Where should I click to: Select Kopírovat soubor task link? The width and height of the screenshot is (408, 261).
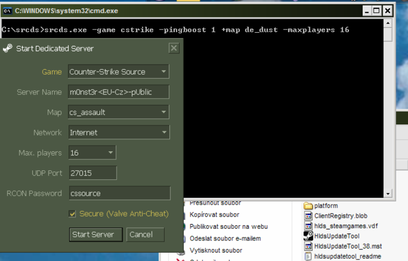(214, 215)
